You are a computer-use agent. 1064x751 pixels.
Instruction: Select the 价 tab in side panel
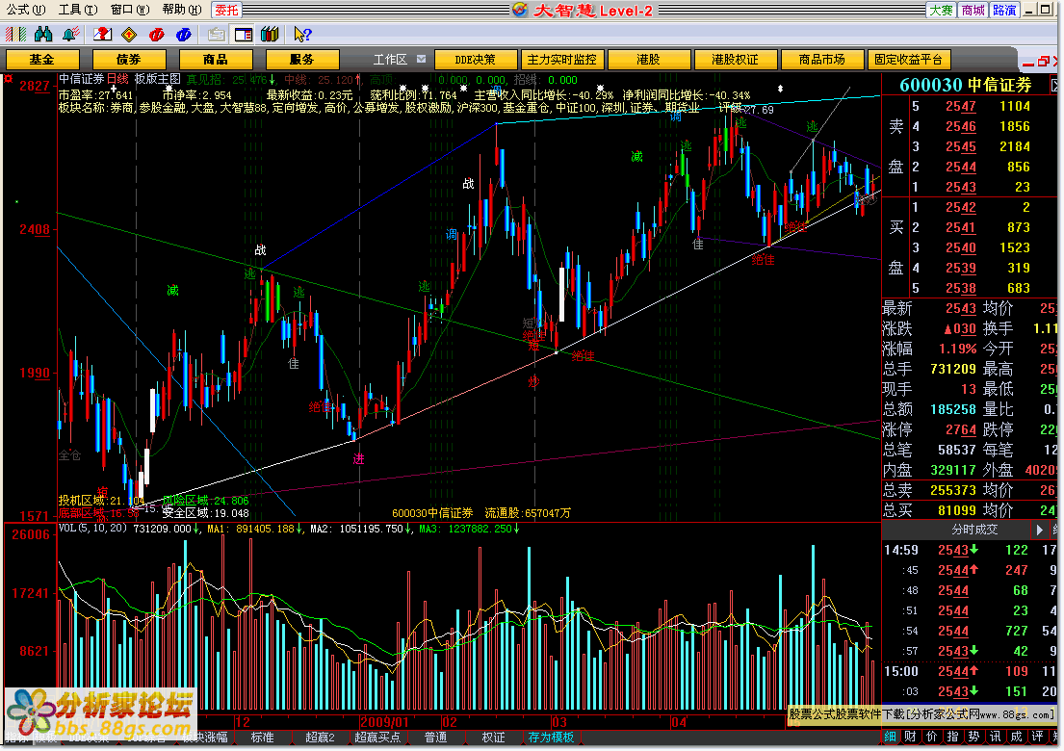point(932,736)
